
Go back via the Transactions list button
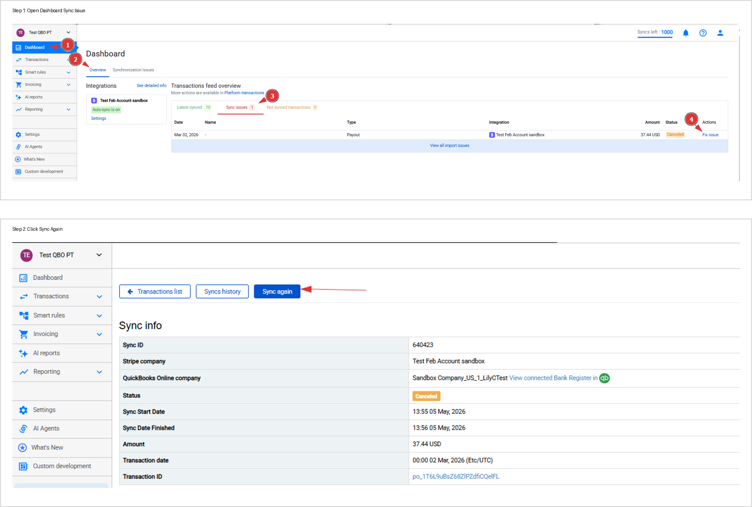coord(155,292)
